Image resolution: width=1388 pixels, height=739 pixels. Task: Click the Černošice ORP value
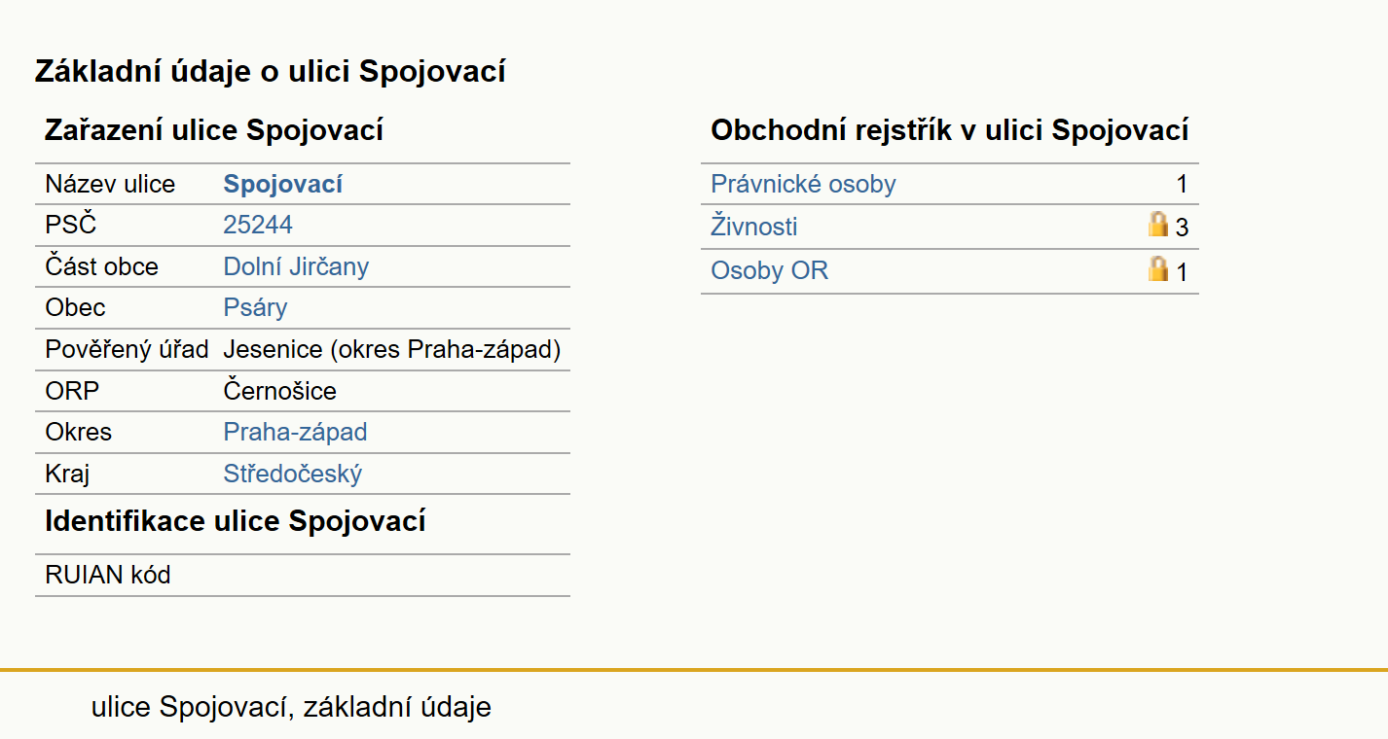point(280,391)
